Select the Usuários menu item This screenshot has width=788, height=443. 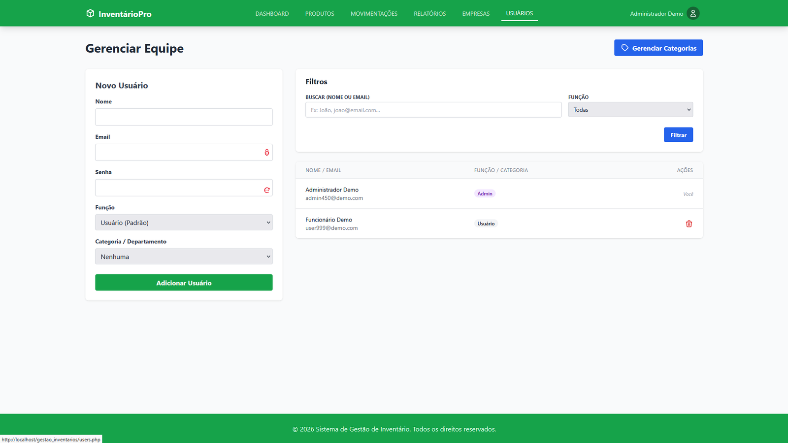tap(519, 13)
